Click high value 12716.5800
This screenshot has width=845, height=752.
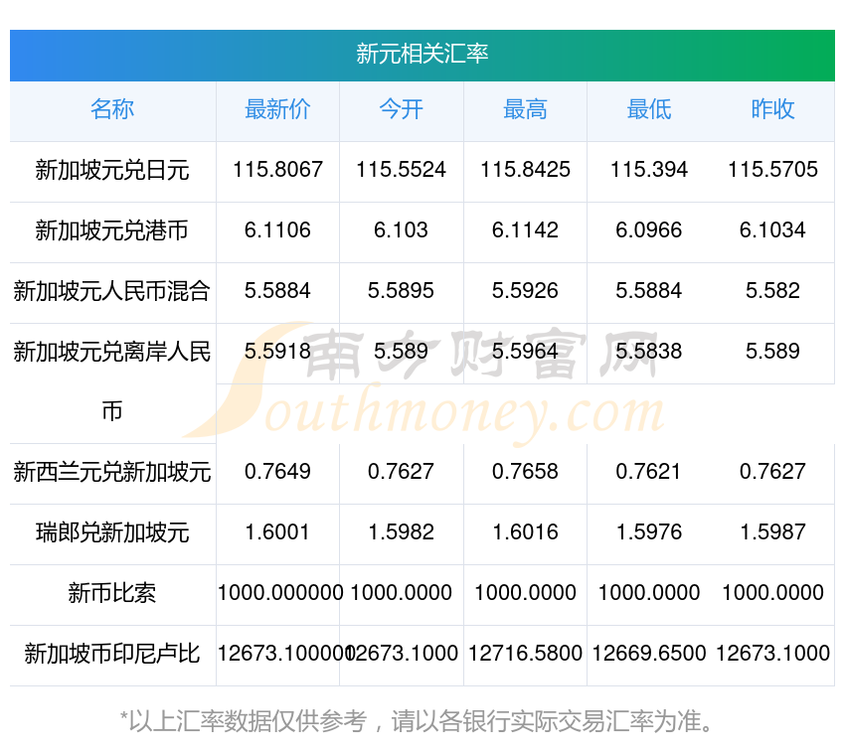pyautogui.click(x=525, y=654)
